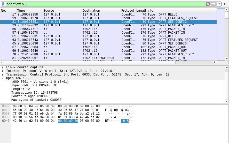Select packet 81 to ff02::1:ff93:bc0d
Viewport: 229px width, 143px height.
click(108, 58)
